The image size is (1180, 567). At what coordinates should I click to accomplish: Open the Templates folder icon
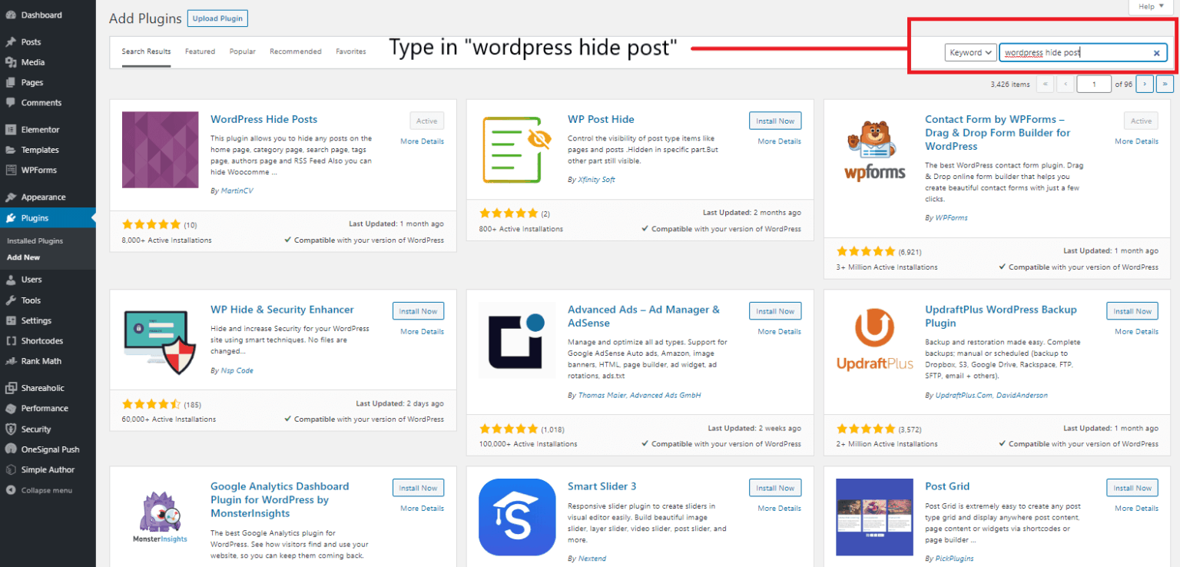pos(10,150)
